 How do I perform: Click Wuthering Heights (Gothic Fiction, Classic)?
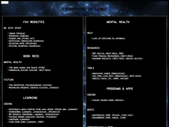[x=34, y=87]
